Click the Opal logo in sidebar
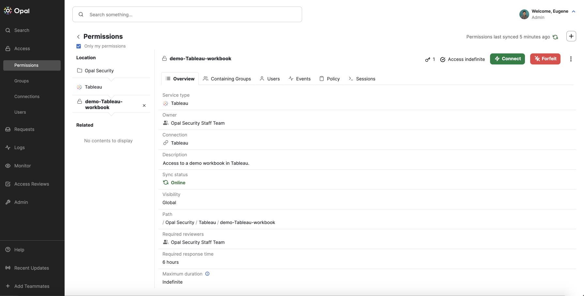This screenshot has height=296, width=584. pyautogui.click(x=17, y=11)
